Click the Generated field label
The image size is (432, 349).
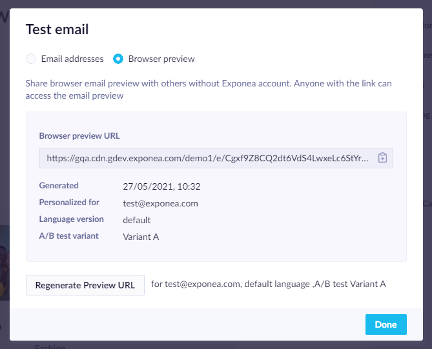click(59, 186)
